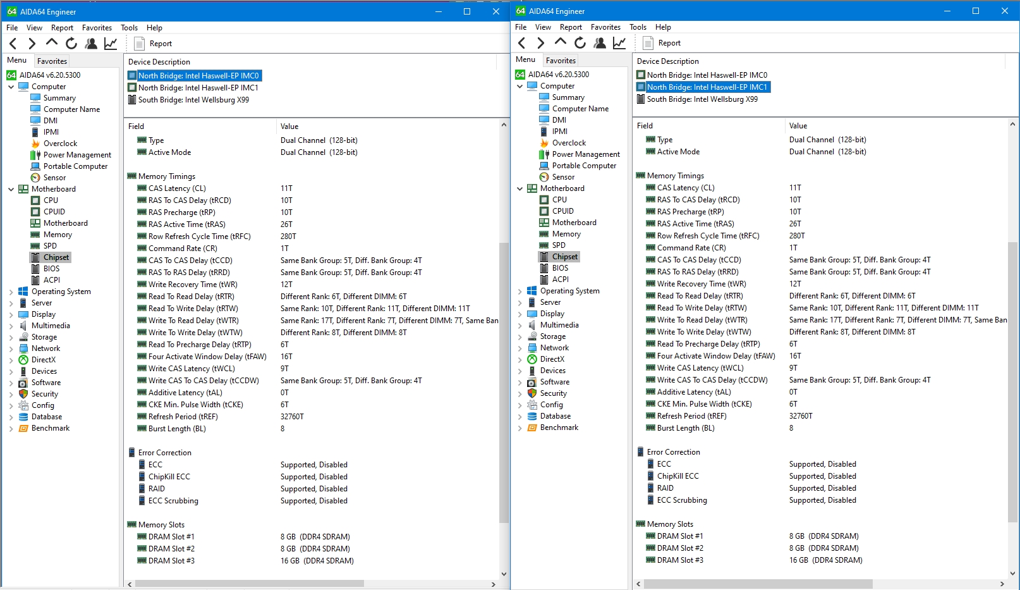Viewport: 1020px width, 590px height.
Task: Select CPU item in left window tree
Action: [51, 200]
